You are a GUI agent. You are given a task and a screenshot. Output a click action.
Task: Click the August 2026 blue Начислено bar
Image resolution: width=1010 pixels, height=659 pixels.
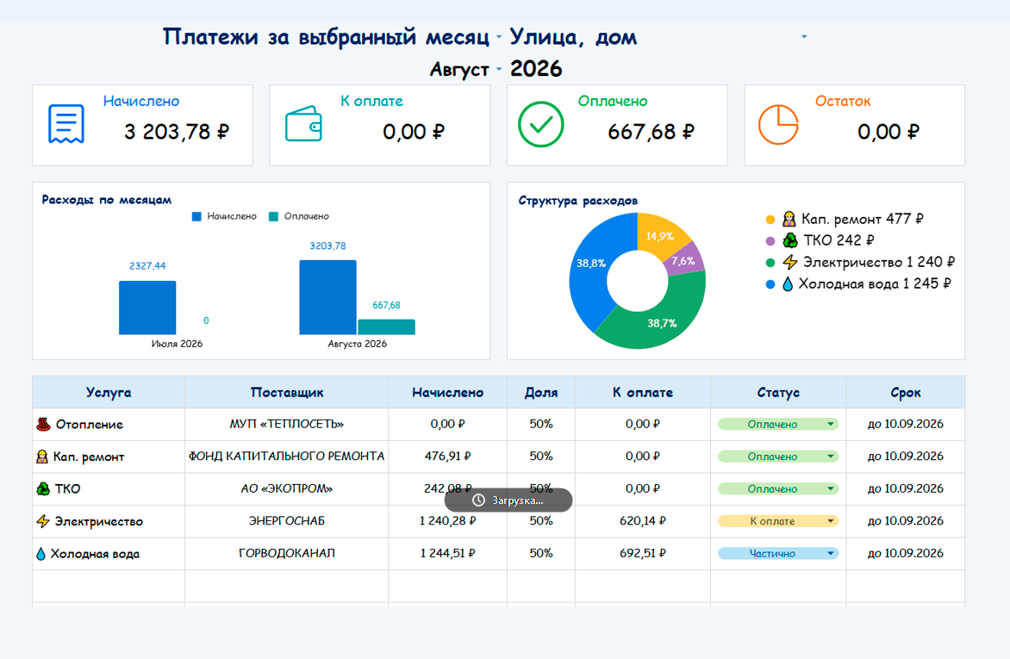pos(327,297)
